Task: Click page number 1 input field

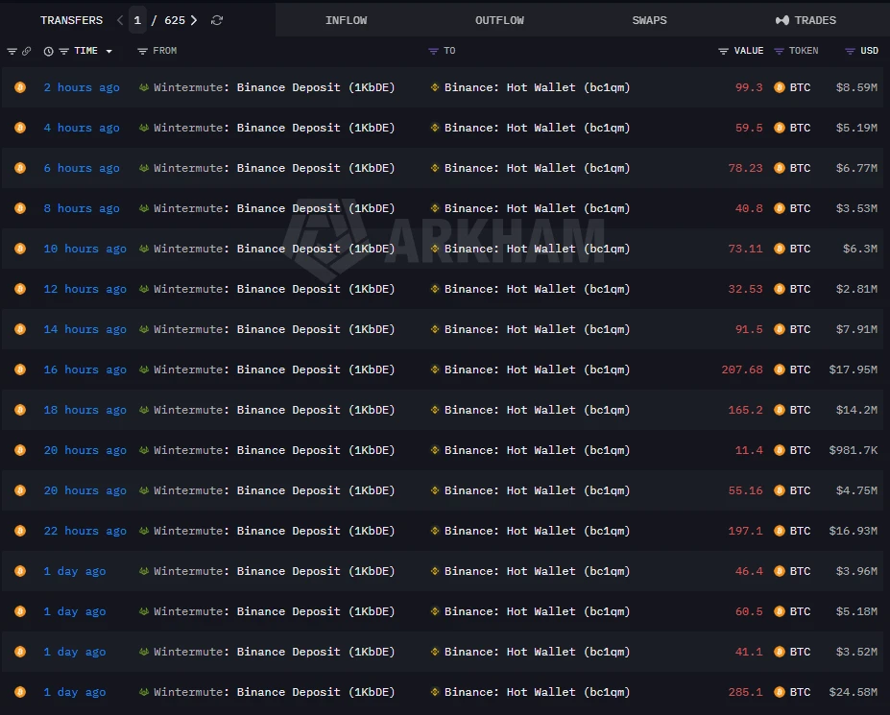Action: [137, 20]
